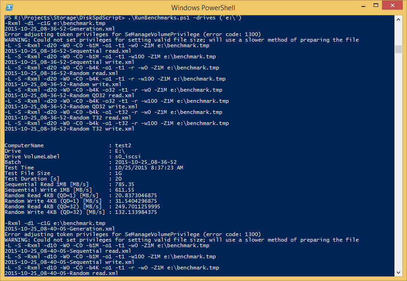407x281 pixels.
Task: Click the scrollbar down arrow
Action: 398,272
